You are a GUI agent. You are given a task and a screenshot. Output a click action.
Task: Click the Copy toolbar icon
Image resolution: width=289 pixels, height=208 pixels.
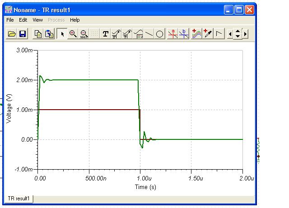[38, 34]
